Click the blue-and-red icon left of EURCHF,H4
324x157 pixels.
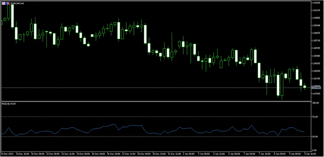pos(8,3)
